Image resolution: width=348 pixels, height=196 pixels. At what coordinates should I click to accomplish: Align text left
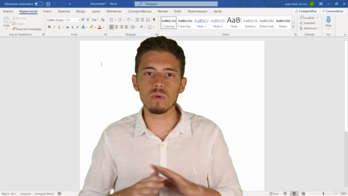pyautogui.click(x=111, y=27)
